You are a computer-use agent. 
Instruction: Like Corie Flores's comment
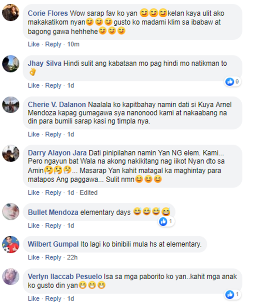click(x=34, y=44)
